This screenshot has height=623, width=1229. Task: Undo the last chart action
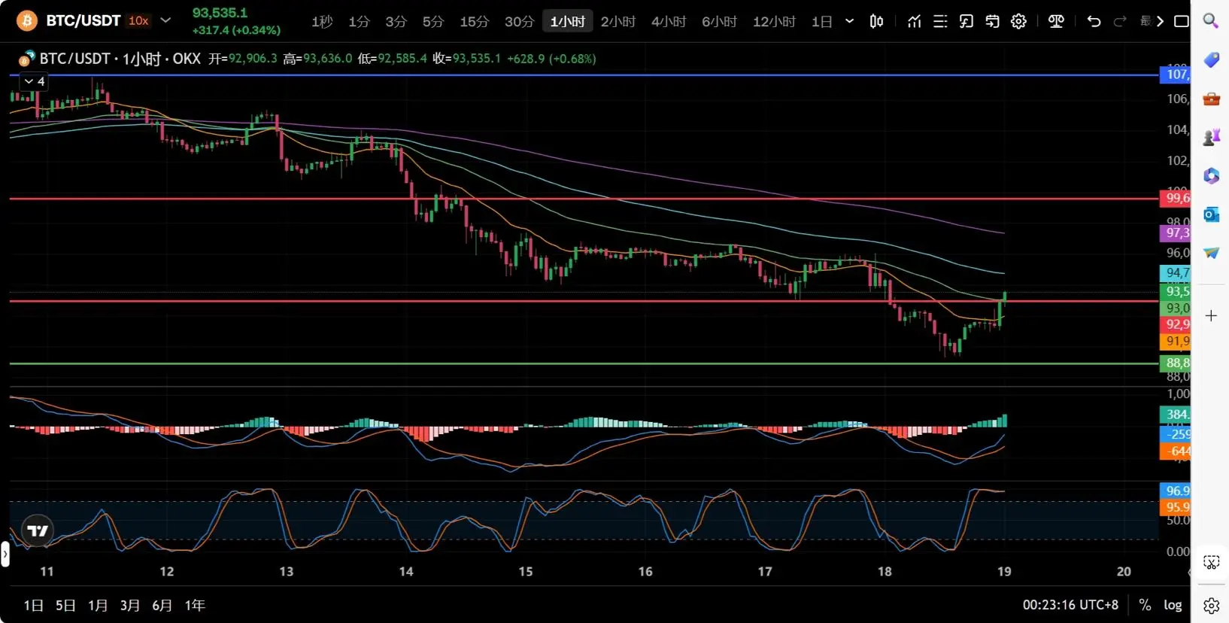tap(1094, 21)
